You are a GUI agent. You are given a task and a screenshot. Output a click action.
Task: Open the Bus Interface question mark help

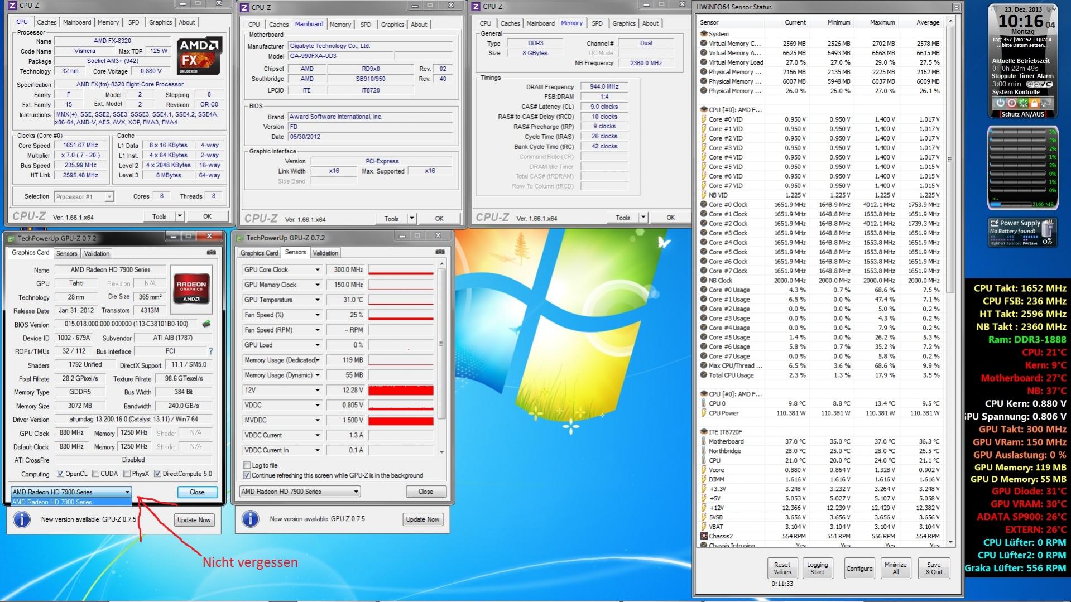(210, 351)
